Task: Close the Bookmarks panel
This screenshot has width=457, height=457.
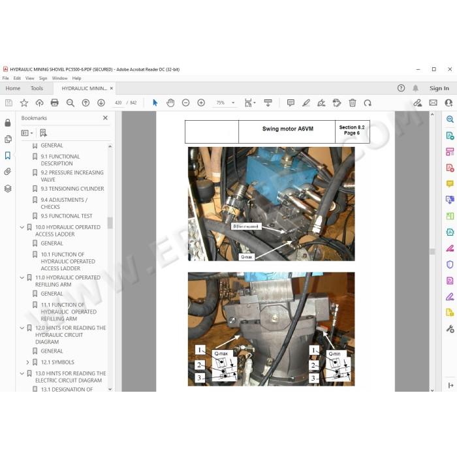Action: click(x=105, y=118)
